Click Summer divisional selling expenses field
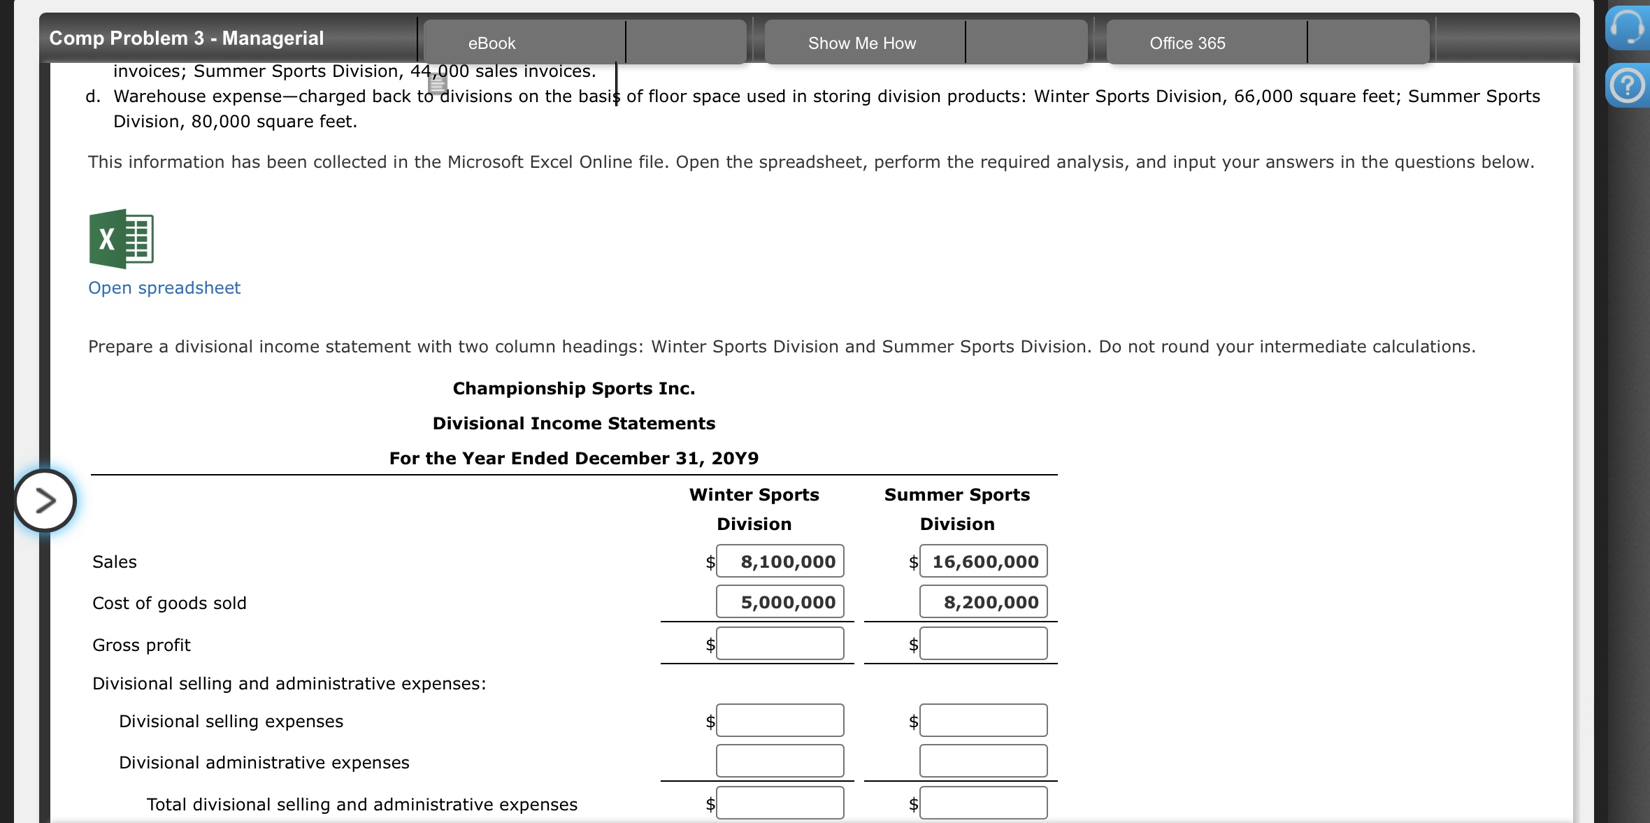 coord(983,720)
